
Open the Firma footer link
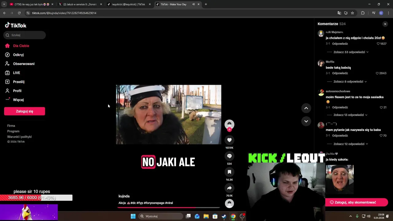point(11,126)
